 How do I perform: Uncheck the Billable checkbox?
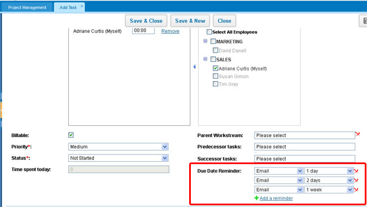[71, 135]
